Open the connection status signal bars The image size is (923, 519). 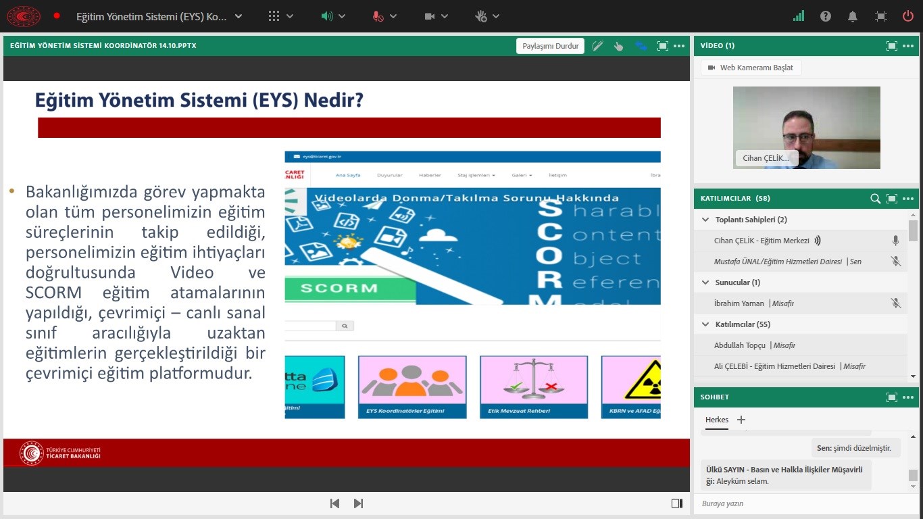pos(799,16)
